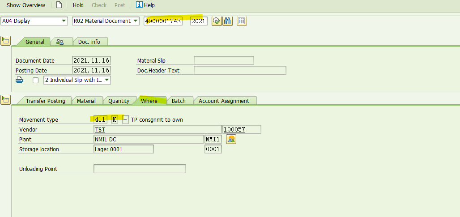Open the Batch tab
The height and width of the screenshot is (217, 460).
coord(179,101)
